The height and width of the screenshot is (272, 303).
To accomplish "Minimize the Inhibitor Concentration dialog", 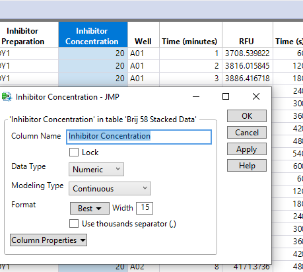I will click(x=196, y=96).
